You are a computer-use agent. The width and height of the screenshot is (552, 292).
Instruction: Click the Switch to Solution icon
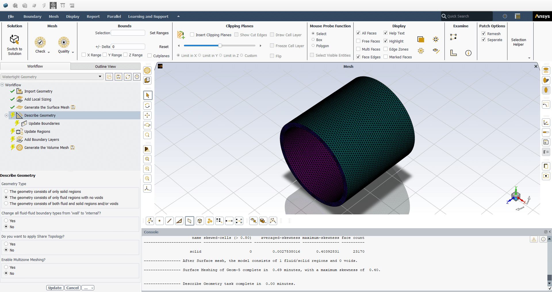pyautogui.click(x=14, y=40)
